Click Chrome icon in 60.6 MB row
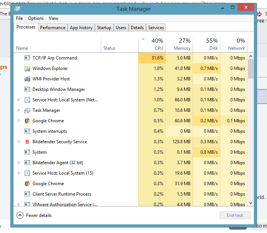This screenshot has width=267, height=233. [27, 121]
